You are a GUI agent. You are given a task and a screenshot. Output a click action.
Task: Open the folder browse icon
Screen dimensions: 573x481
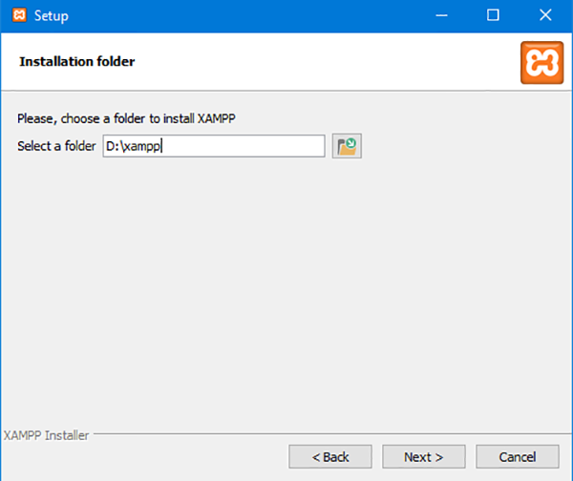pyautogui.click(x=347, y=146)
